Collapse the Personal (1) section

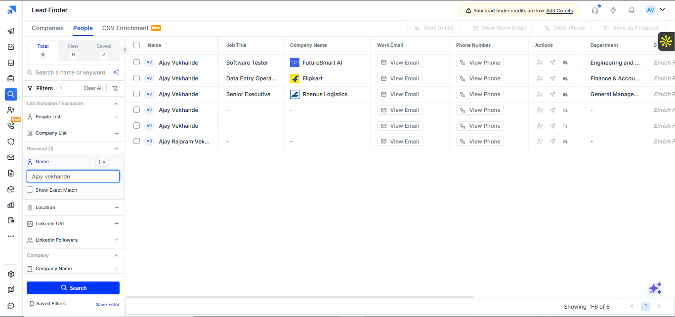click(x=117, y=148)
